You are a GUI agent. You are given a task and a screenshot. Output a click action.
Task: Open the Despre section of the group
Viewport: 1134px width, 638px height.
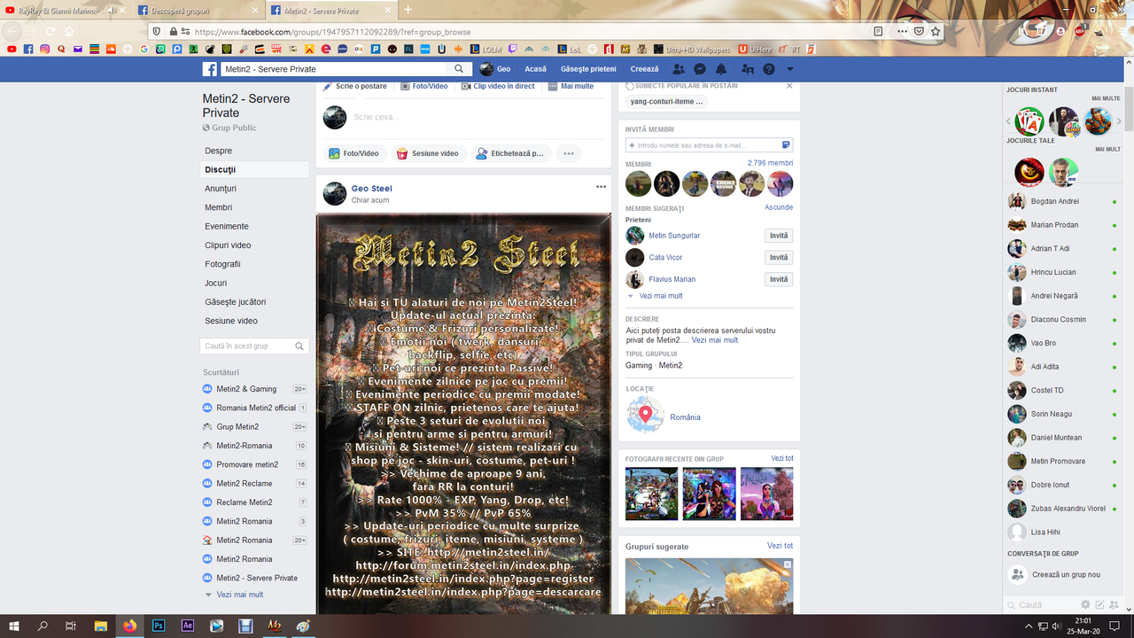pos(219,151)
